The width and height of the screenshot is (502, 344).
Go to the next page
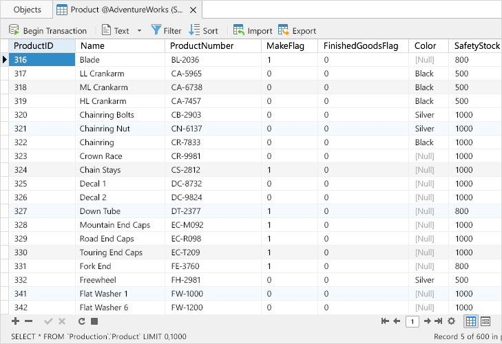(x=428, y=321)
